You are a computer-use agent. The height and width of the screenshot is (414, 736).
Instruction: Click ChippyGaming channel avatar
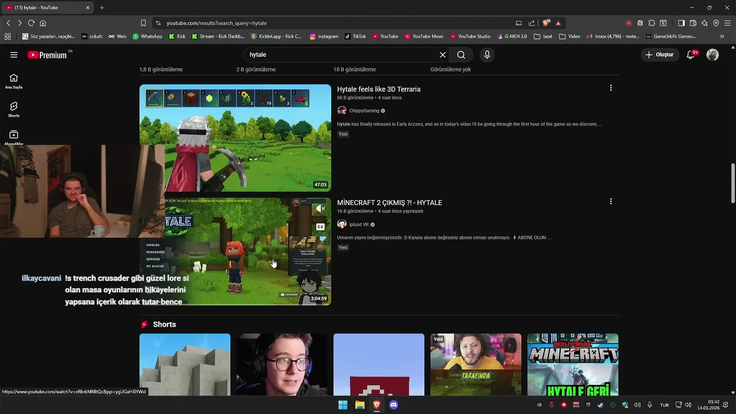342,110
